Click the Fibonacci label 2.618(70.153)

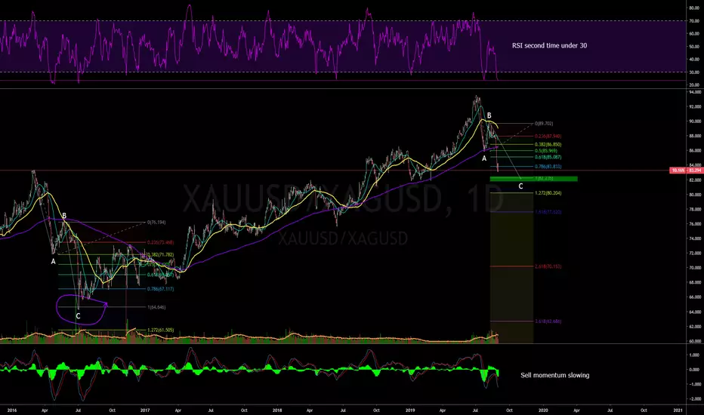click(x=548, y=266)
